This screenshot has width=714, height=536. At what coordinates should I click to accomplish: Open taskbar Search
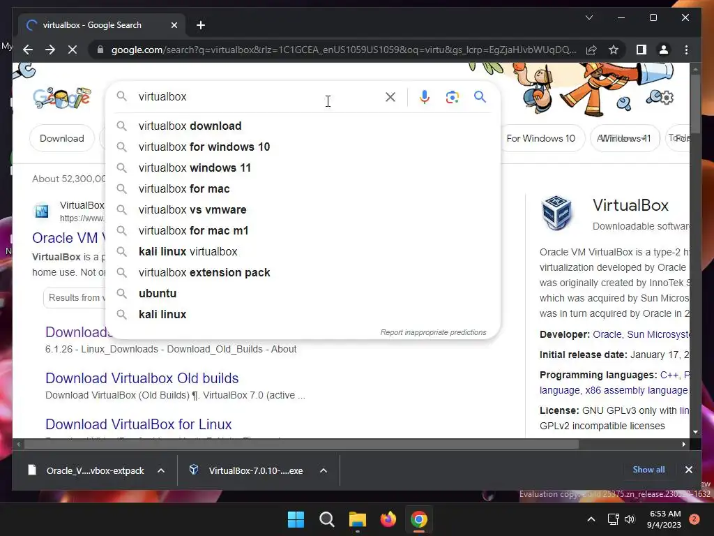click(326, 519)
